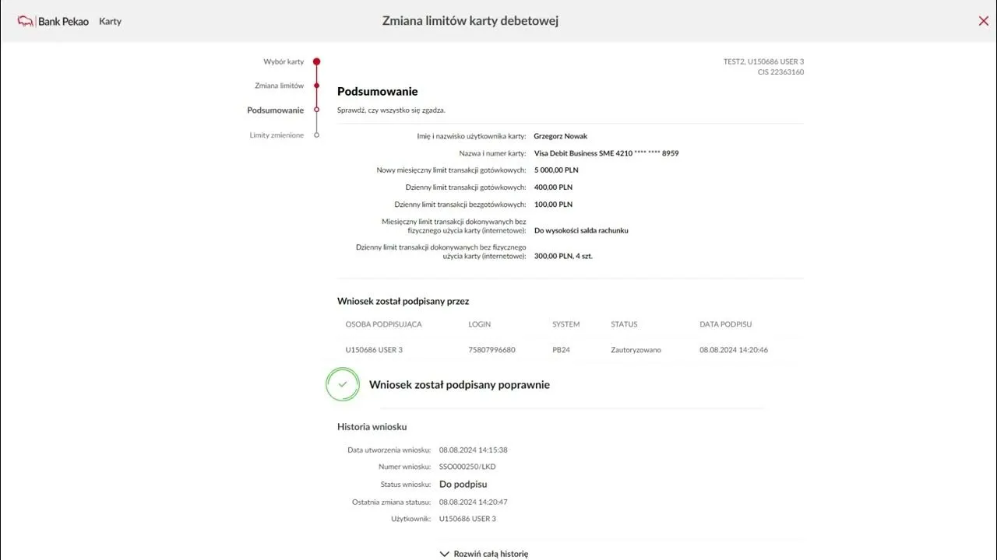Viewport: 997px width, 560px height.
Task: Expand full history with chevron arrow
Action: (x=445, y=554)
